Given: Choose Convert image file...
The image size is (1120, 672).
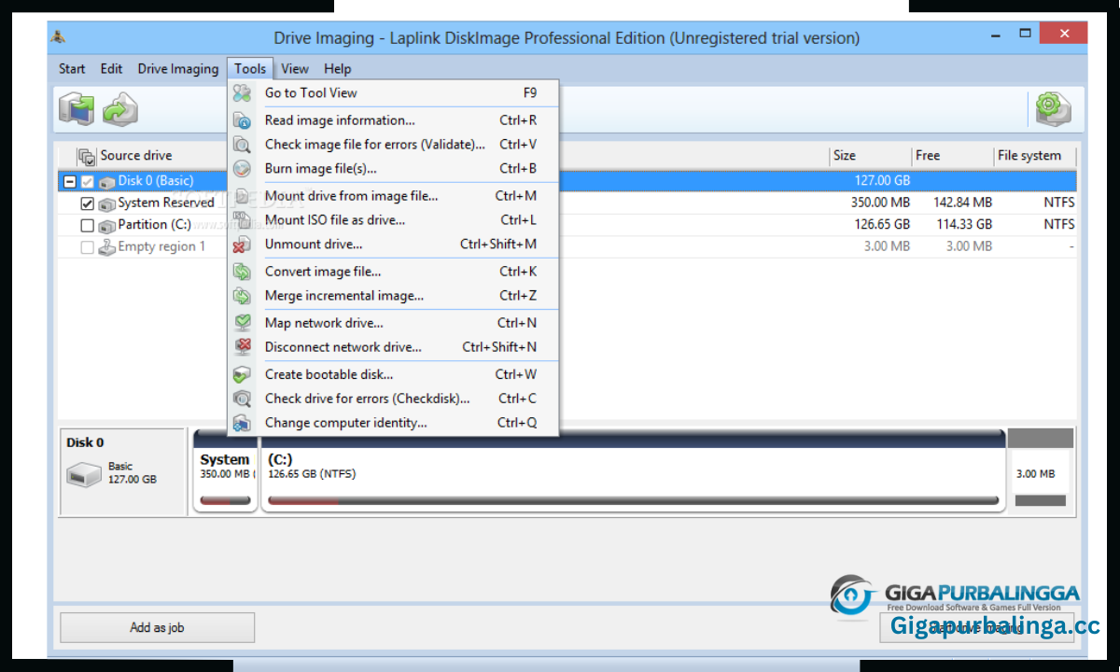Looking at the screenshot, I should (393, 272).
